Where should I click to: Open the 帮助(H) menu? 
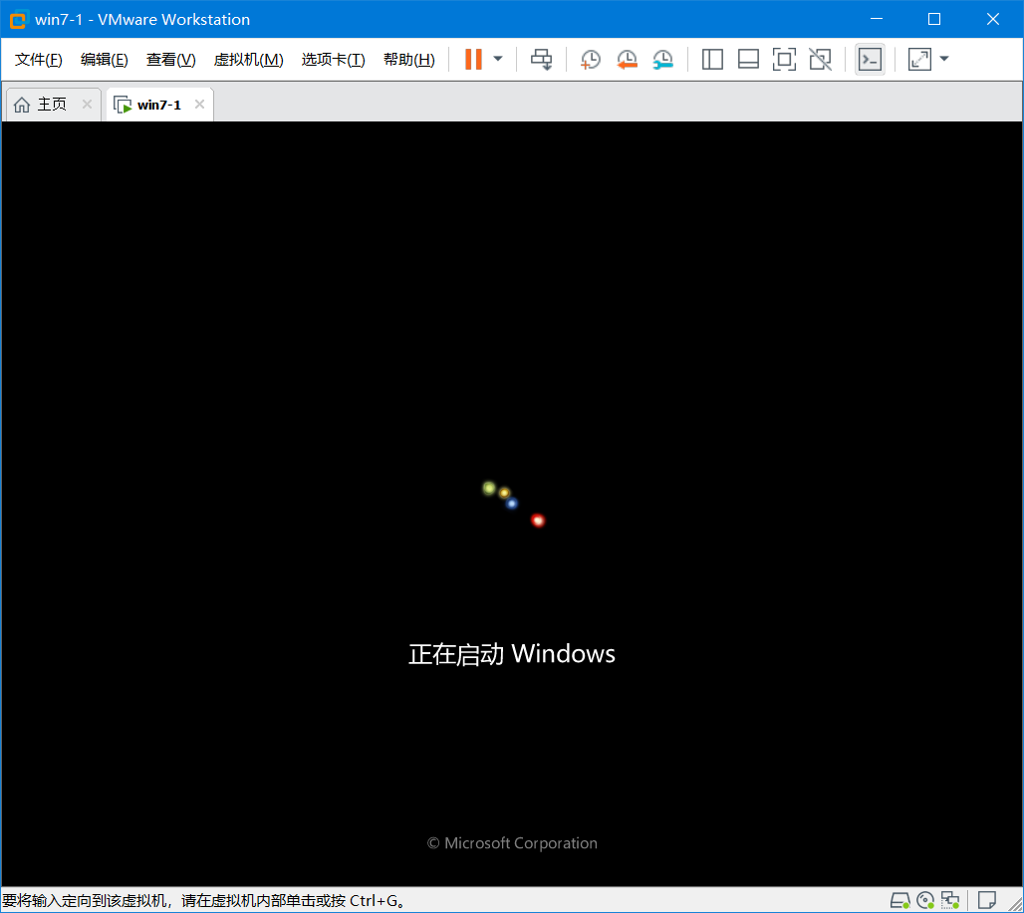[x=408, y=60]
